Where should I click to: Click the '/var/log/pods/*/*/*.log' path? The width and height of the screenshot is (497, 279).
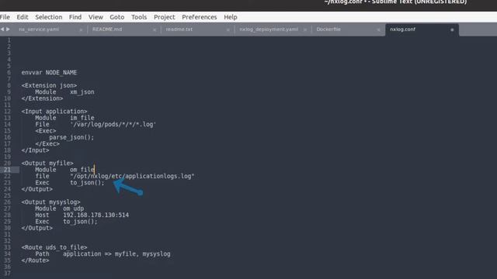(x=113, y=124)
